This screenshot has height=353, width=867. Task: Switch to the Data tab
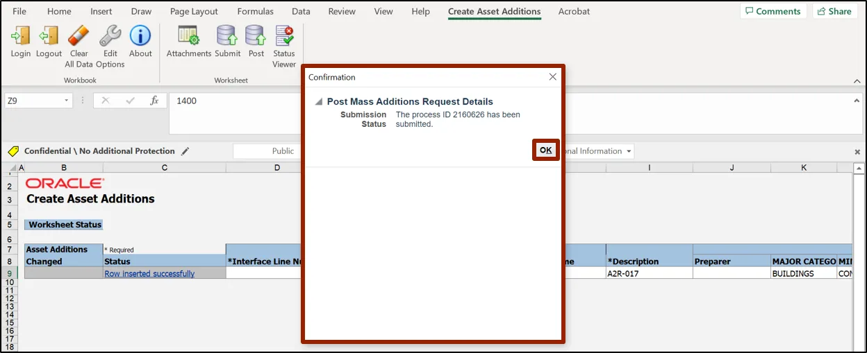[x=301, y=11]
